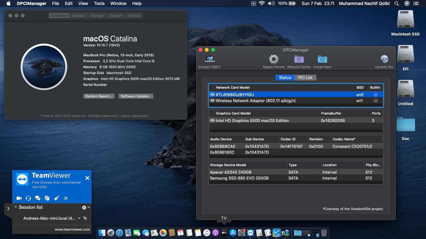Launch Music app from the Dock

(x=207, y=232)
